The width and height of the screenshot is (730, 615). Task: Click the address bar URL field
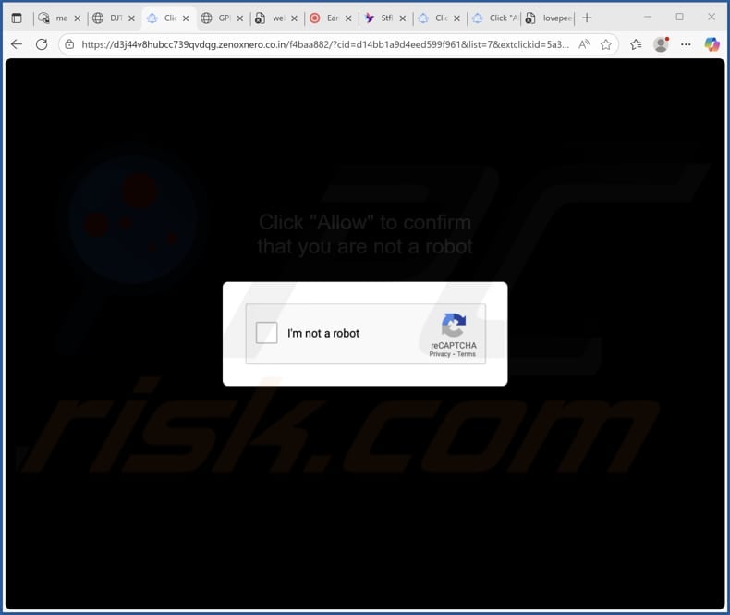(x=325, y=44)
